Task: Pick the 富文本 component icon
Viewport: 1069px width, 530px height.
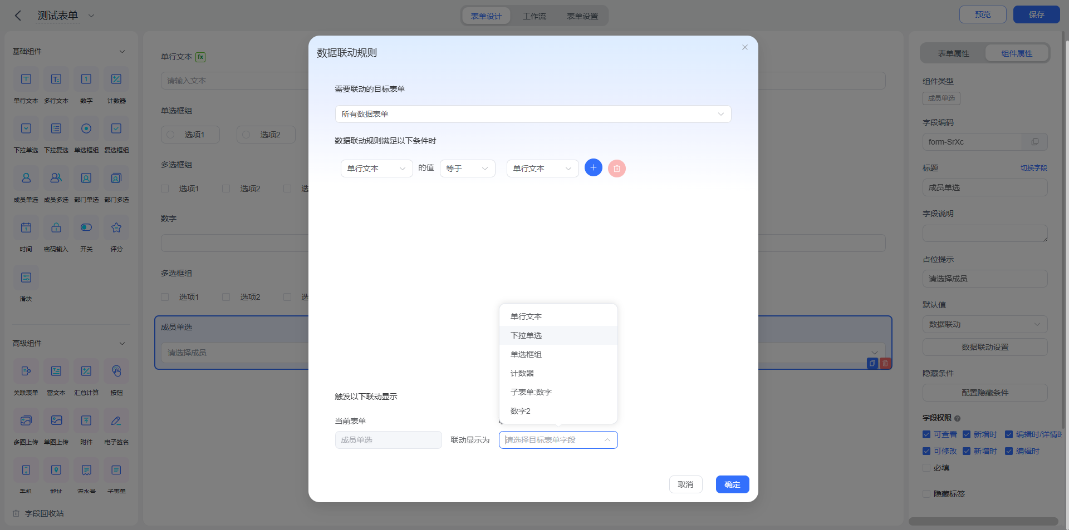Action: pyautogui.click(x=56, y=371)
